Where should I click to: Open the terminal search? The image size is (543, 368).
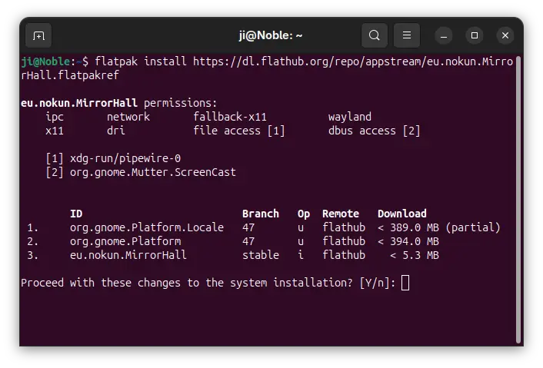point(374,35)
